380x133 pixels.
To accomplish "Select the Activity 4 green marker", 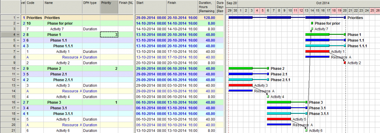I will click(x=268, y=96).
